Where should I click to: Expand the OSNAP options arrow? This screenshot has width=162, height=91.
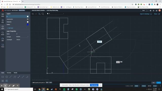139,86
